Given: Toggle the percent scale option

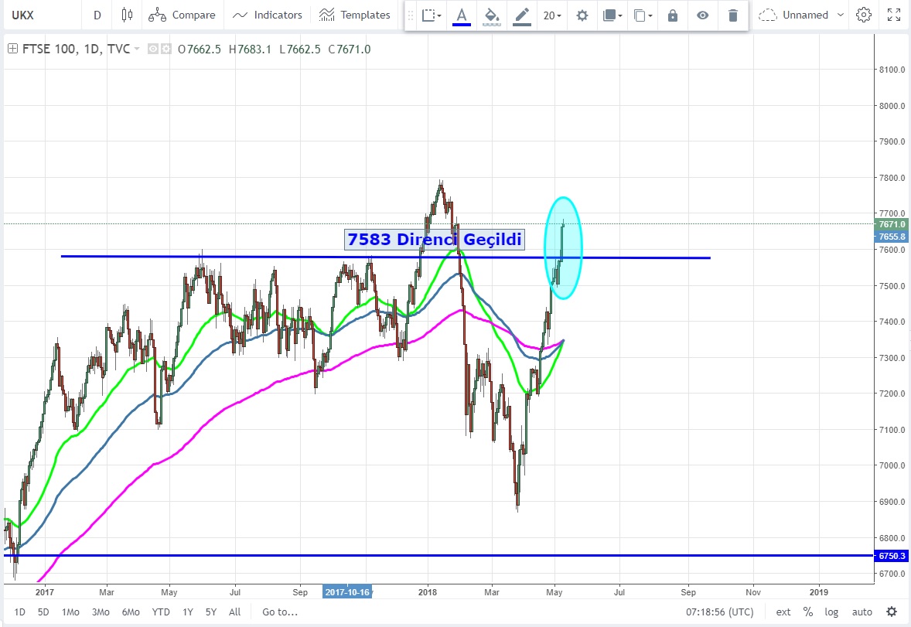Looking at the screenshot, I should (808, 612).
